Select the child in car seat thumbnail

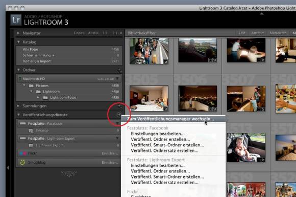pyautogui.click(x=246, y=147)
